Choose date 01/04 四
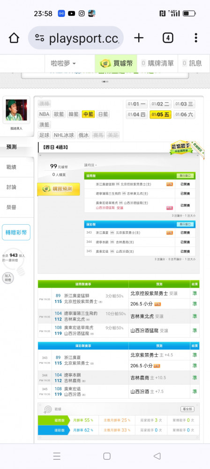Image resolution: width=210 pixels, height=469 pixels. (137, 114)
